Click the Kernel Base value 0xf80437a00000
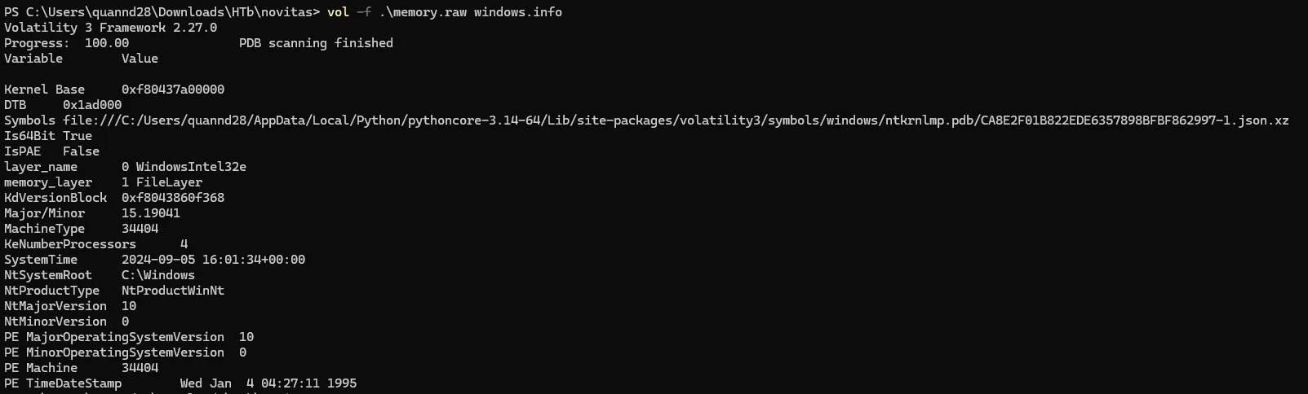 pyautogui.click(x=173, y=90)
